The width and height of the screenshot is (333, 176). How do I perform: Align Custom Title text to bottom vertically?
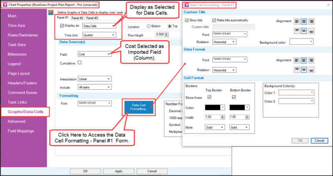[311, 31]
